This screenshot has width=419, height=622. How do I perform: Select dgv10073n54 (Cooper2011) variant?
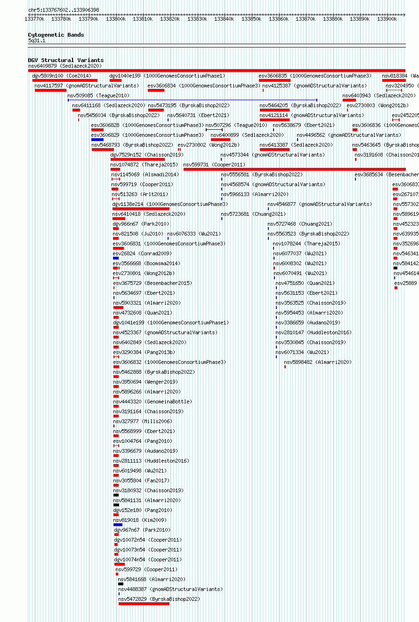tap(148, 550)
